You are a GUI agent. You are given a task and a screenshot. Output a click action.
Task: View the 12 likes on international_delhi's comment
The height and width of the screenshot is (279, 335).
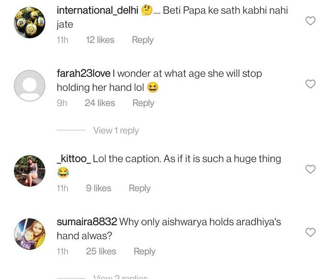(99, 40)
